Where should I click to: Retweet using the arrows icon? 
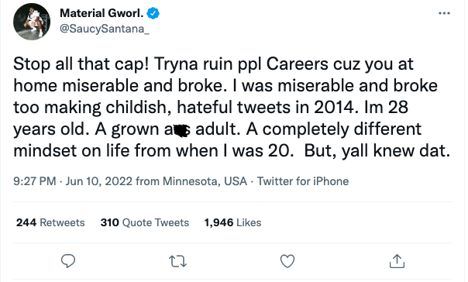178,261
